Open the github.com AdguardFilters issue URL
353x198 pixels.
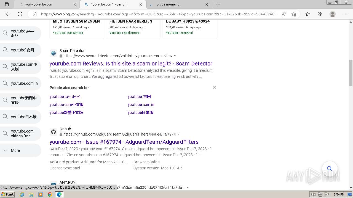click(120, 134)
